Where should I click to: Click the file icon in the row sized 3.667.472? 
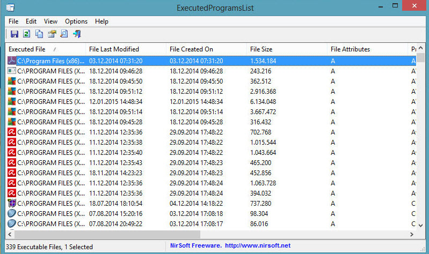[12, 111]
